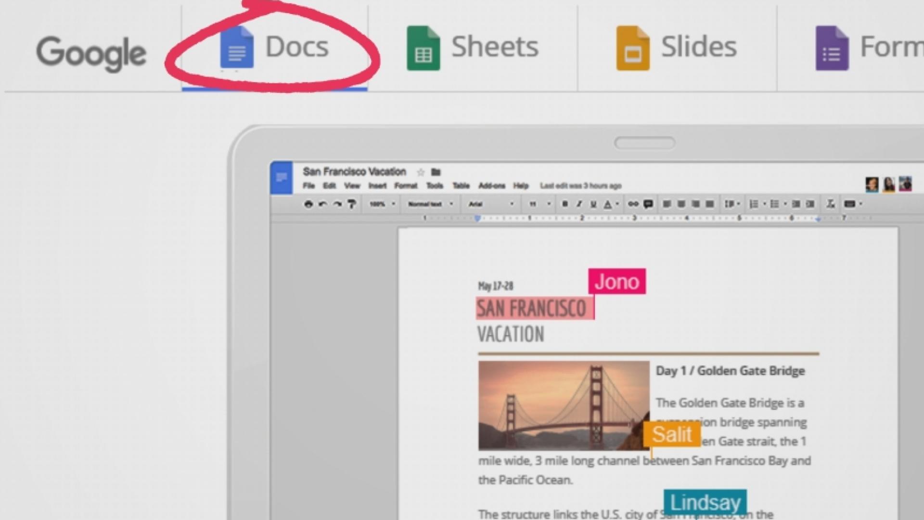Use the paint format tool
Image resolution: width=924 pixels, height=520 pixels.
coord(352,204)
